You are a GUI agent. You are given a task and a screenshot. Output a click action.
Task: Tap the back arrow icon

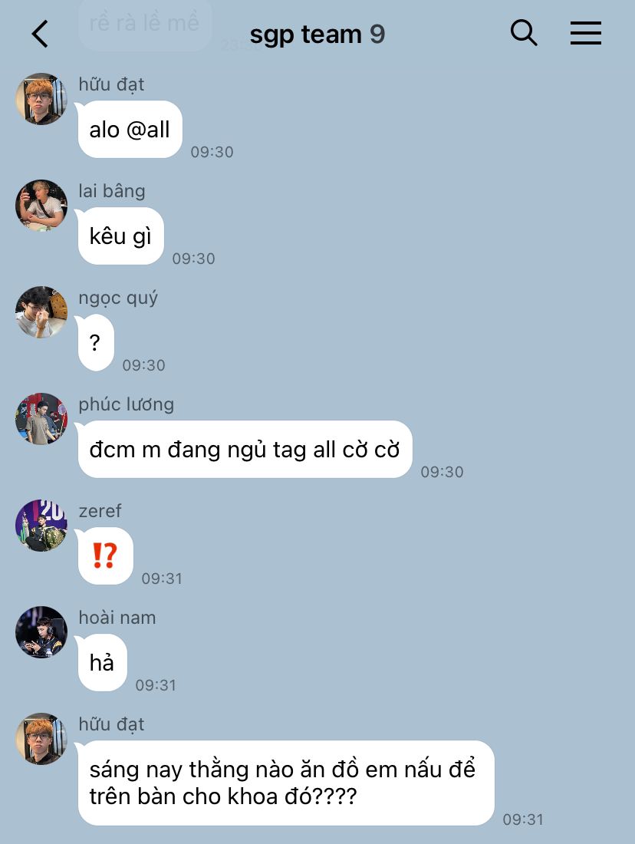[40, 34]
